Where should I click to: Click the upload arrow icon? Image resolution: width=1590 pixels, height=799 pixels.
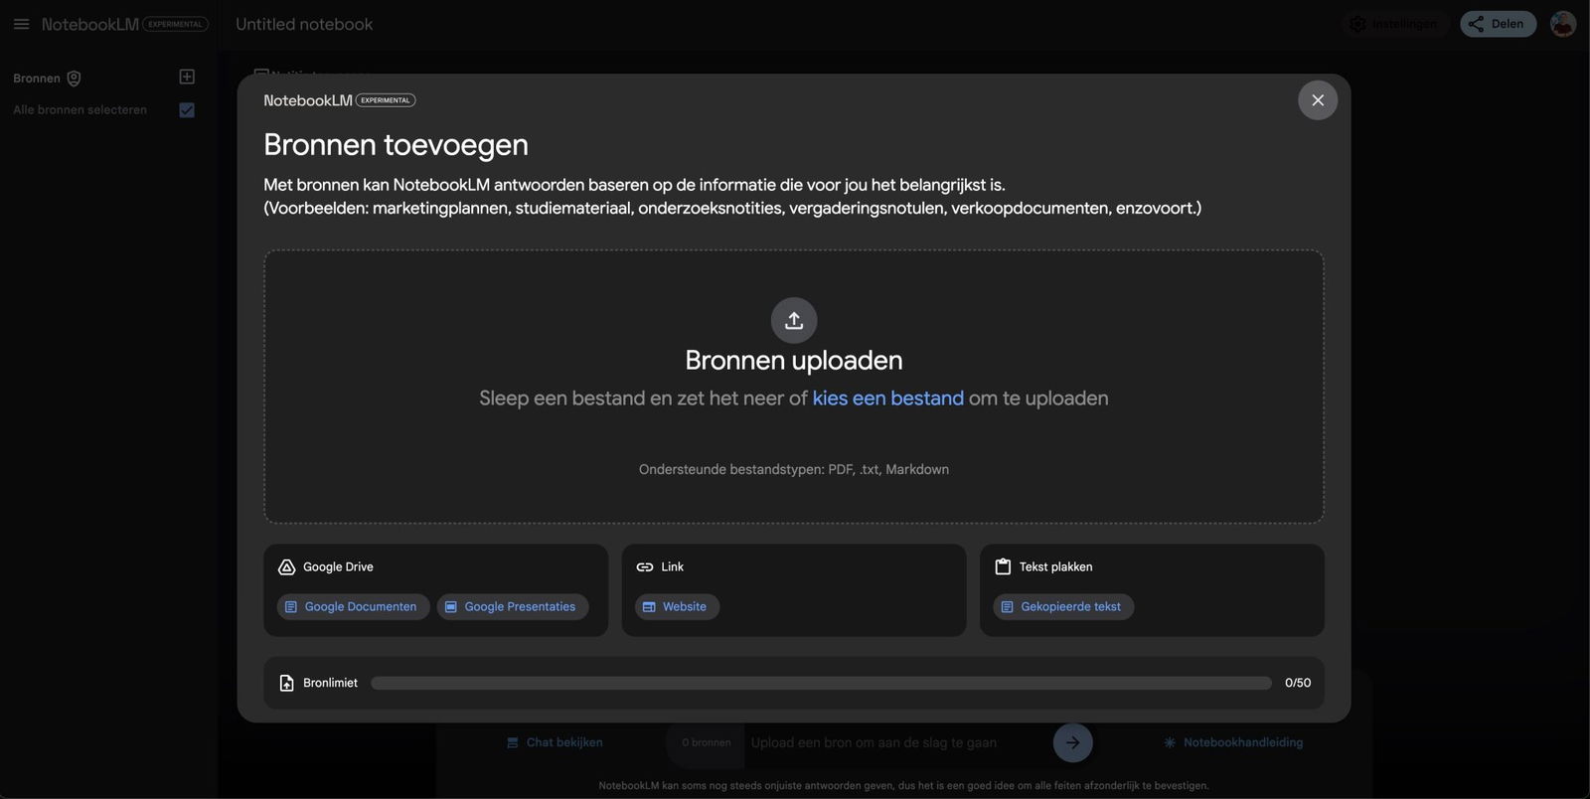click(794, 320)
